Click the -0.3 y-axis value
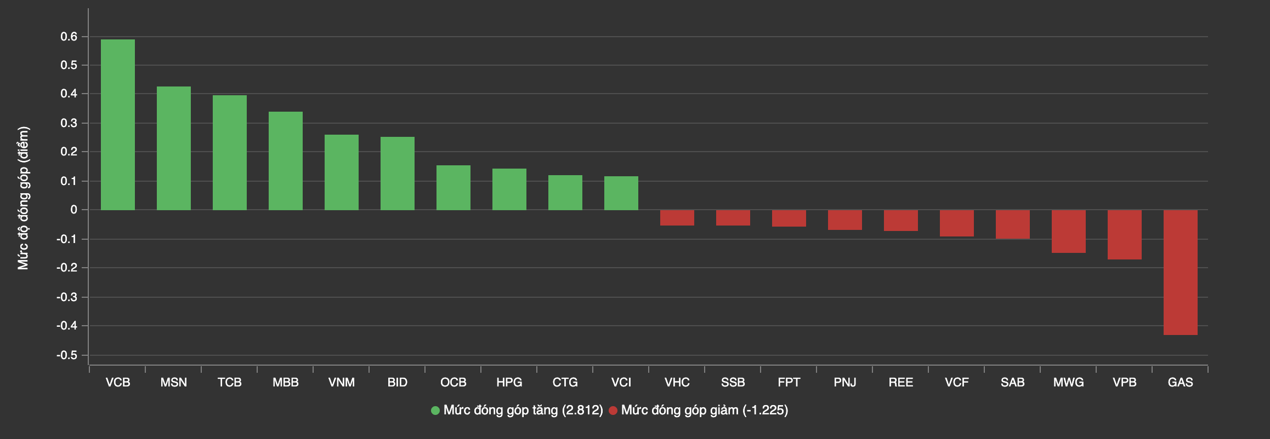Image resolution: width=1270 pixels, height=439 pixels. coord(67,297)
